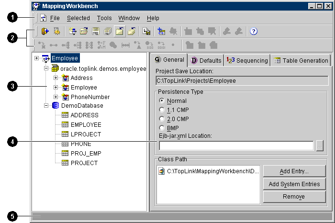Image resolution: width=335 pixels, height=223 pixels.
Task: Click the New Project toolbar icon
Action: pyautogui.click(x=73, y=32)
